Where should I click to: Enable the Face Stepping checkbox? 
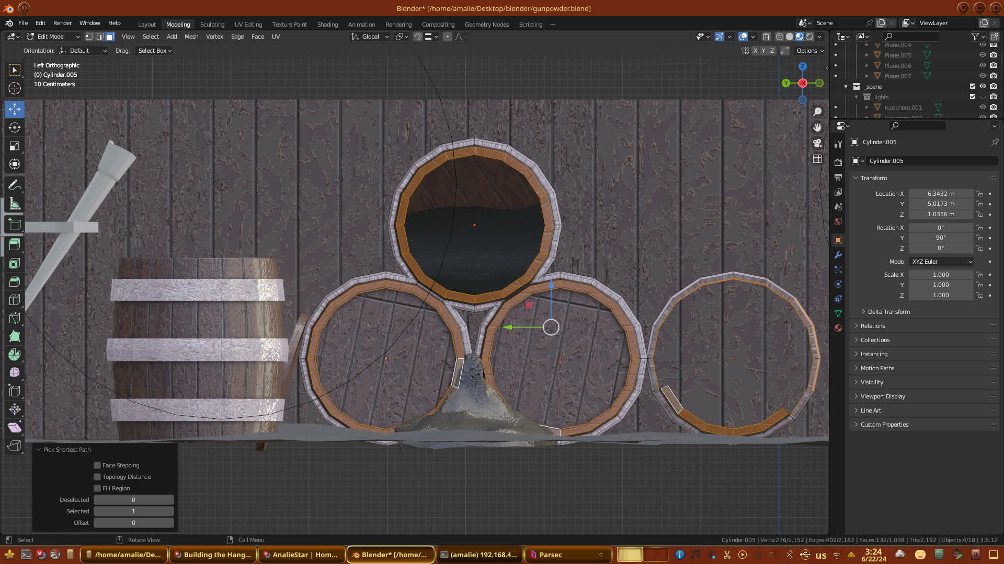pos(97,465)
